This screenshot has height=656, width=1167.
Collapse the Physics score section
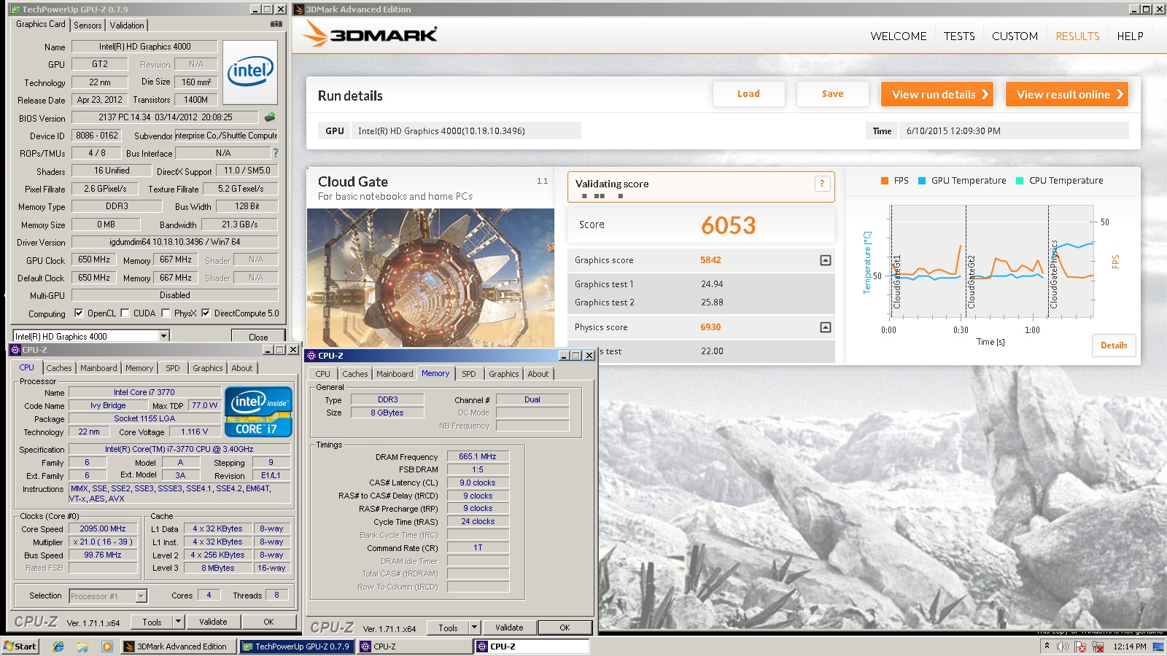click(x=825, y=327)
